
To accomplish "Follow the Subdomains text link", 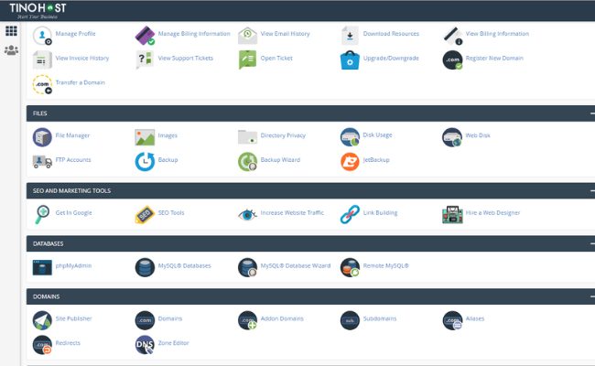I will click(x=380, y=318).
